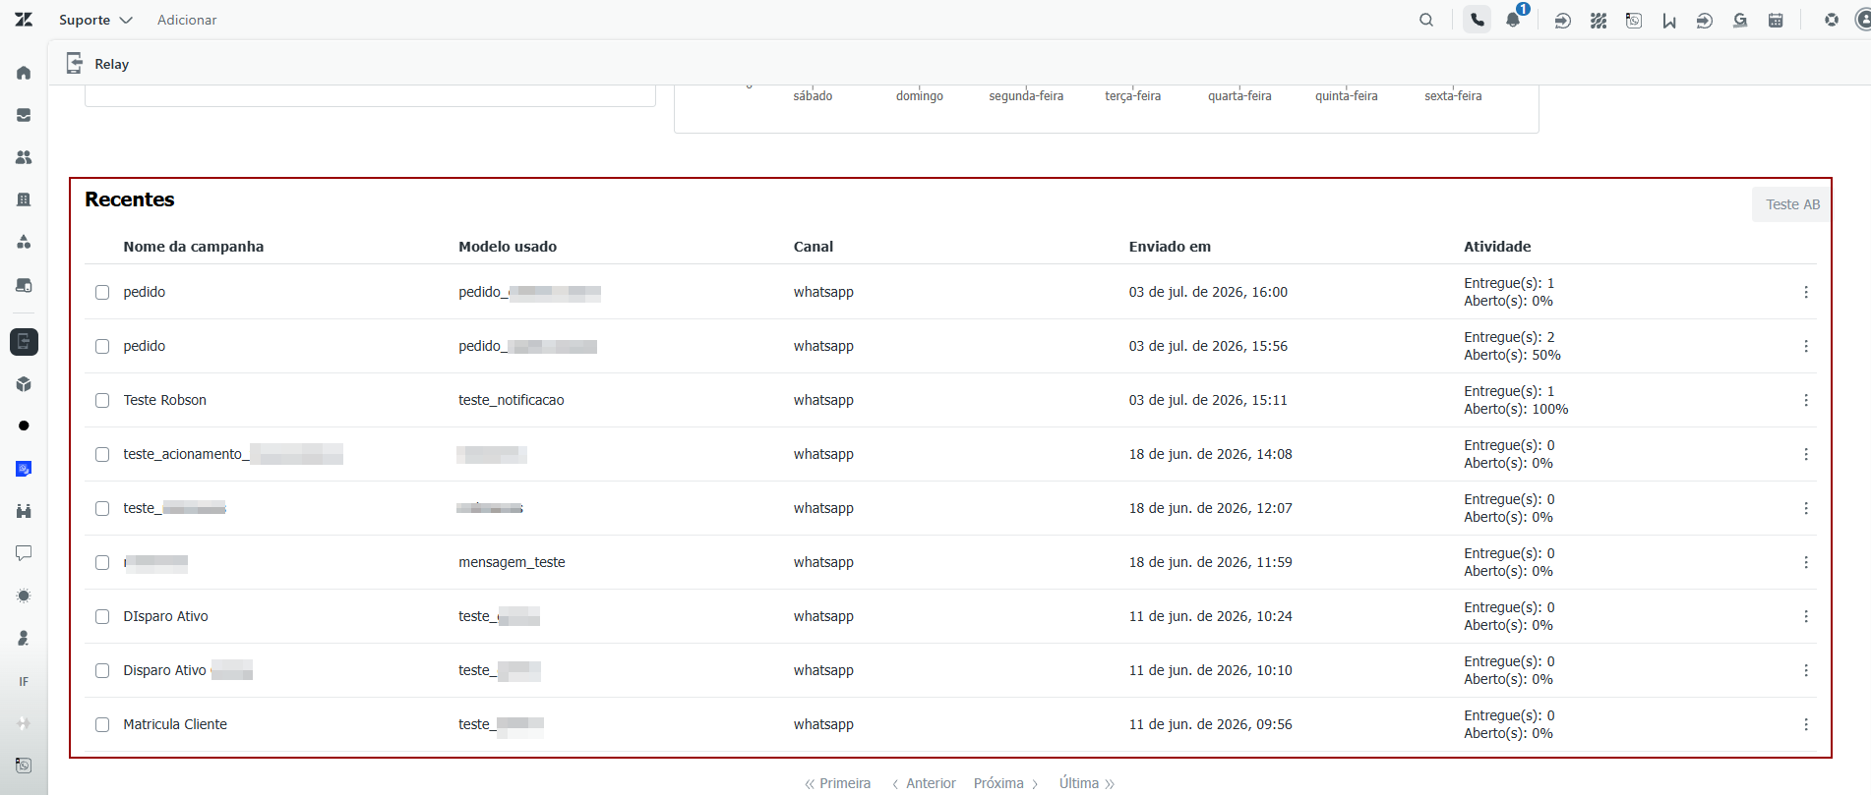Click the black dot app in sidebar
This screenshot has width=1871, height=795.
click(x=24, y=426)
